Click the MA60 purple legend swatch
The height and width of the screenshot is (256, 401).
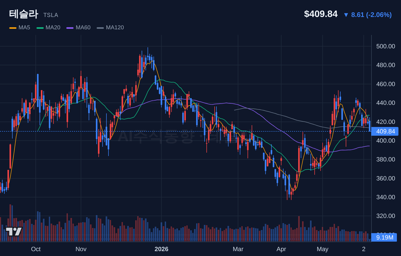(70, 28)
